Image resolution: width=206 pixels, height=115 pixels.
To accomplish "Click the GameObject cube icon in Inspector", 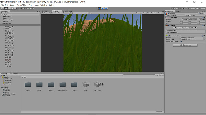I will 166,14.
